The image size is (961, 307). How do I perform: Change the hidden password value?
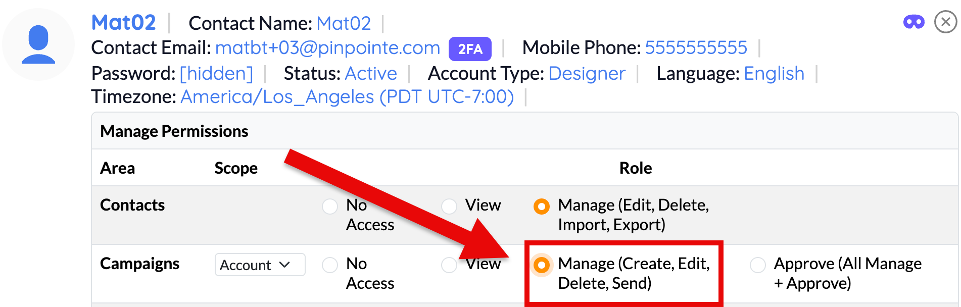[216, 74]
